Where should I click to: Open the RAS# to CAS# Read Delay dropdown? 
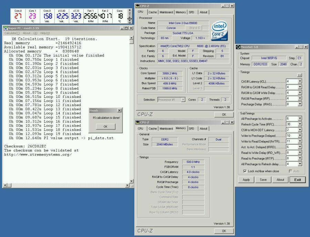point(300,87)
